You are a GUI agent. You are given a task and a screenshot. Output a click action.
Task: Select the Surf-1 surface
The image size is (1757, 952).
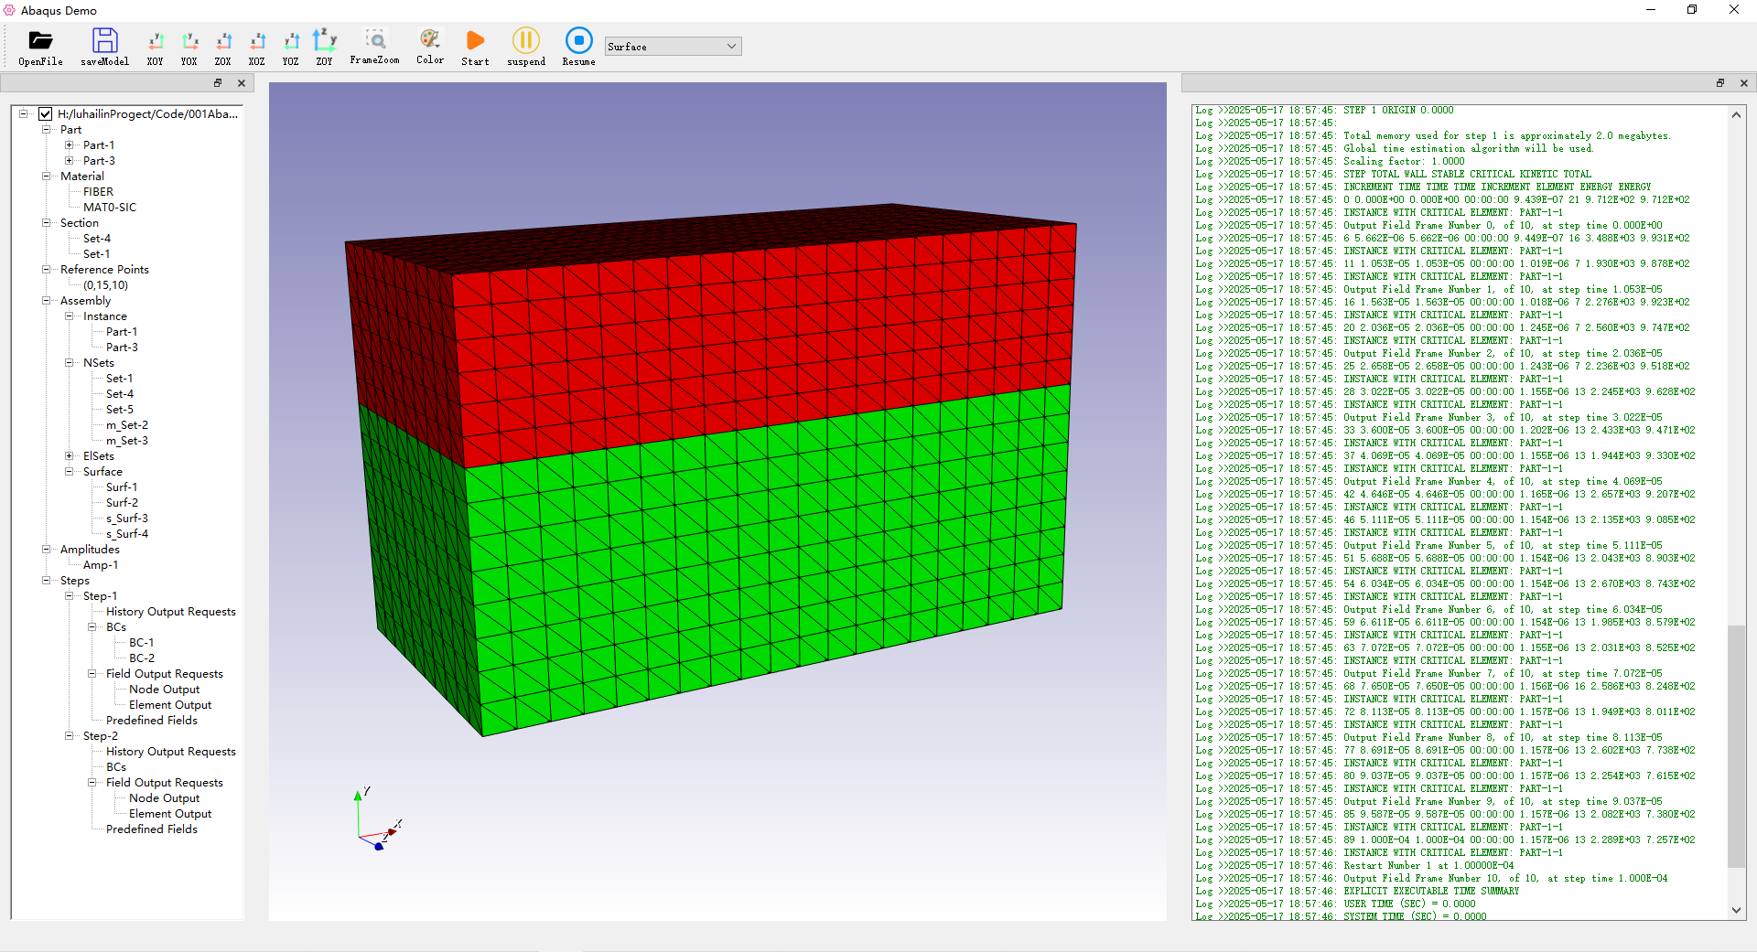coord(122,487)
